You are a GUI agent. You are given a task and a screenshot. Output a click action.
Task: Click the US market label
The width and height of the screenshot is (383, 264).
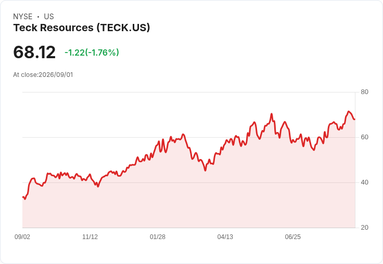pos(49,17)
